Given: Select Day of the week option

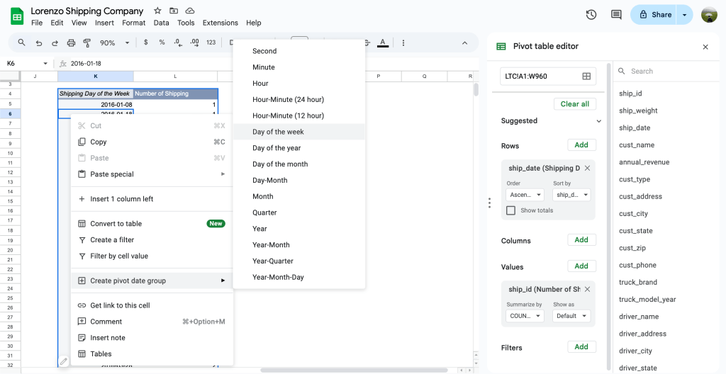Looking at the screenshot, I should coord(278,132).
